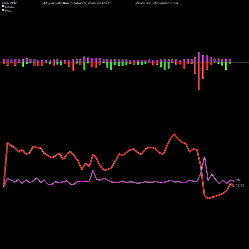
Task: Click the tallest red downward bar in histogram
Action: coord(199,76)
